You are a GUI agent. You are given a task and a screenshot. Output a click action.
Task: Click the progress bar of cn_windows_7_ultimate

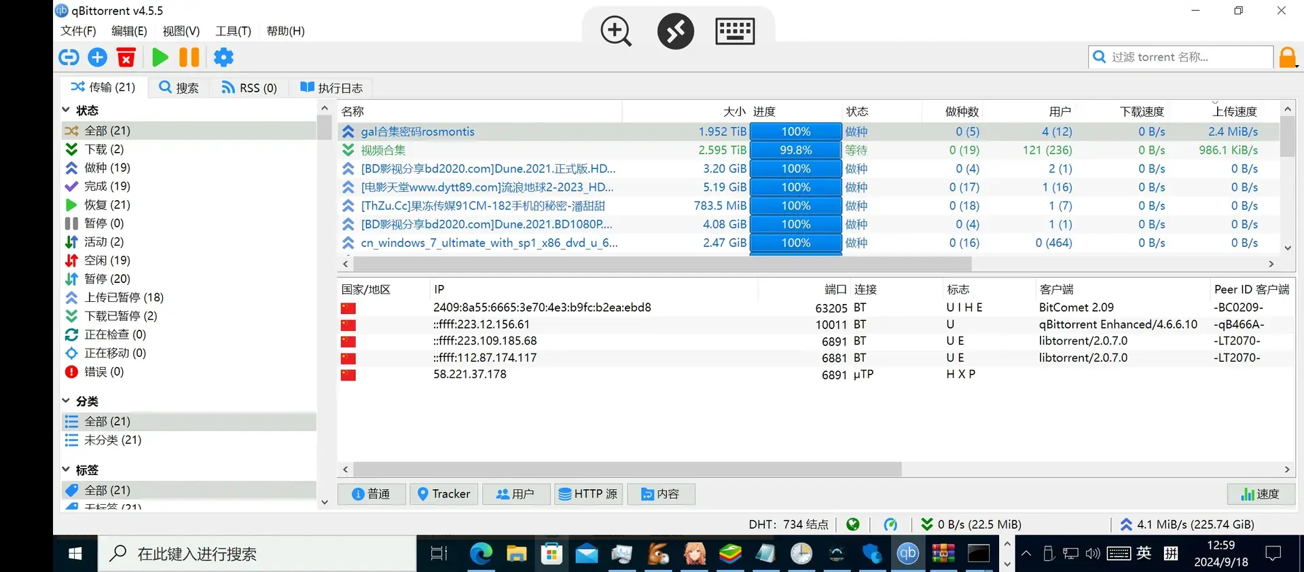(796, 243)
